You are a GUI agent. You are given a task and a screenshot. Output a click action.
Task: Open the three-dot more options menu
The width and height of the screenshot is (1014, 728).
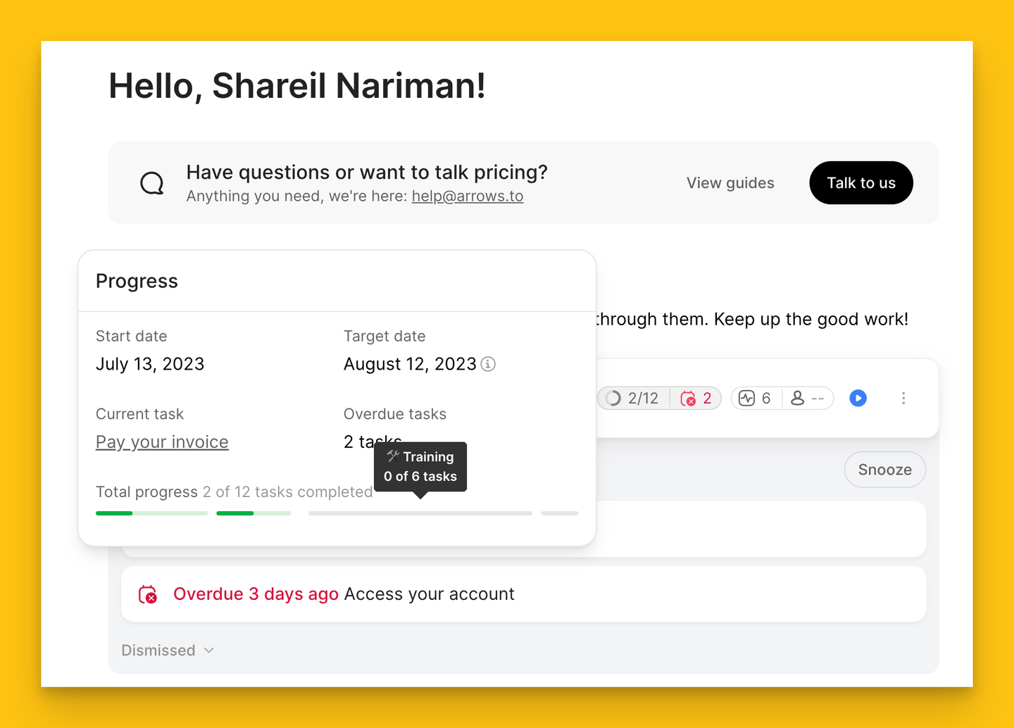(x=903, y=398)
